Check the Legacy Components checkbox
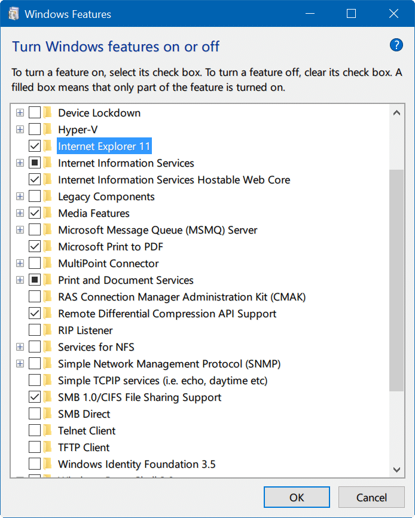 35,196
